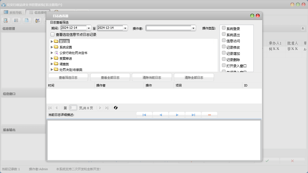Go to next page of log results

(100, 107)
